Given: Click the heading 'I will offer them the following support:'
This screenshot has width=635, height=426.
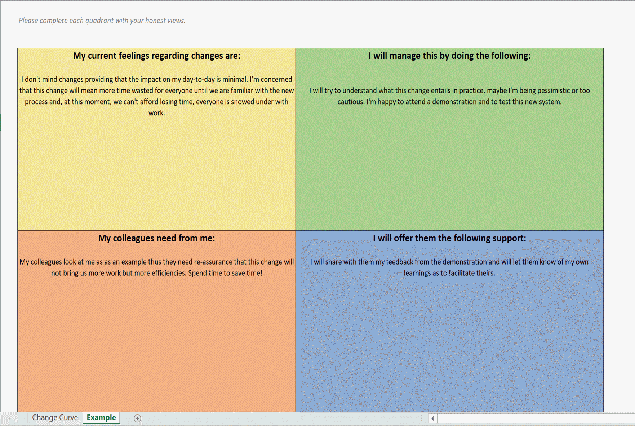Looking at the screenshot, I should tap(449, 238).
